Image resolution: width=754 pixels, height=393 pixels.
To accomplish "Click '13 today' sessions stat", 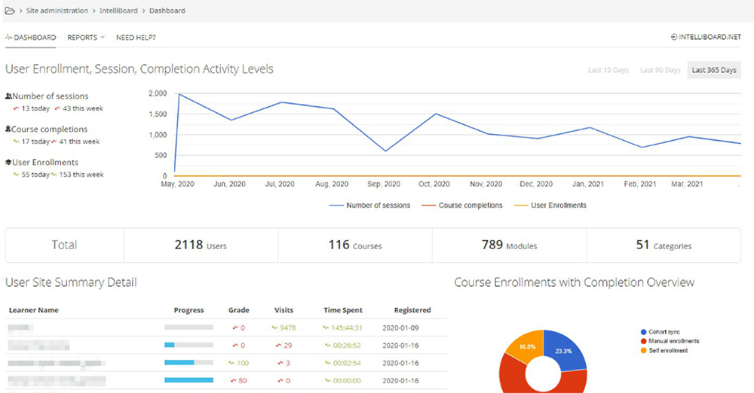I will pos(31,108).
